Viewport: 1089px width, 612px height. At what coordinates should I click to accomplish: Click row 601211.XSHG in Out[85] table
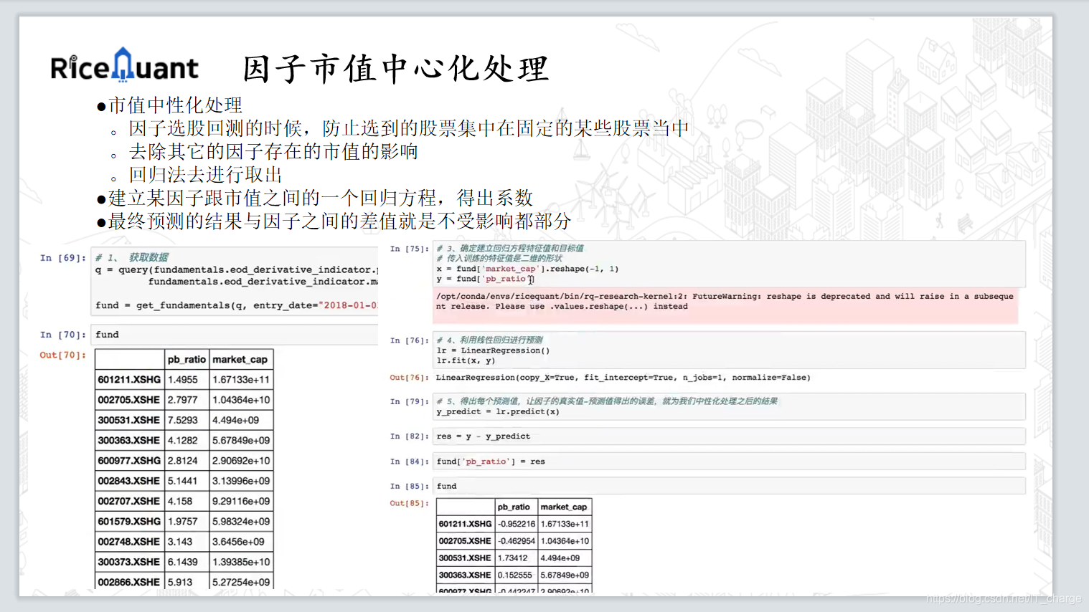click(514, 524)
